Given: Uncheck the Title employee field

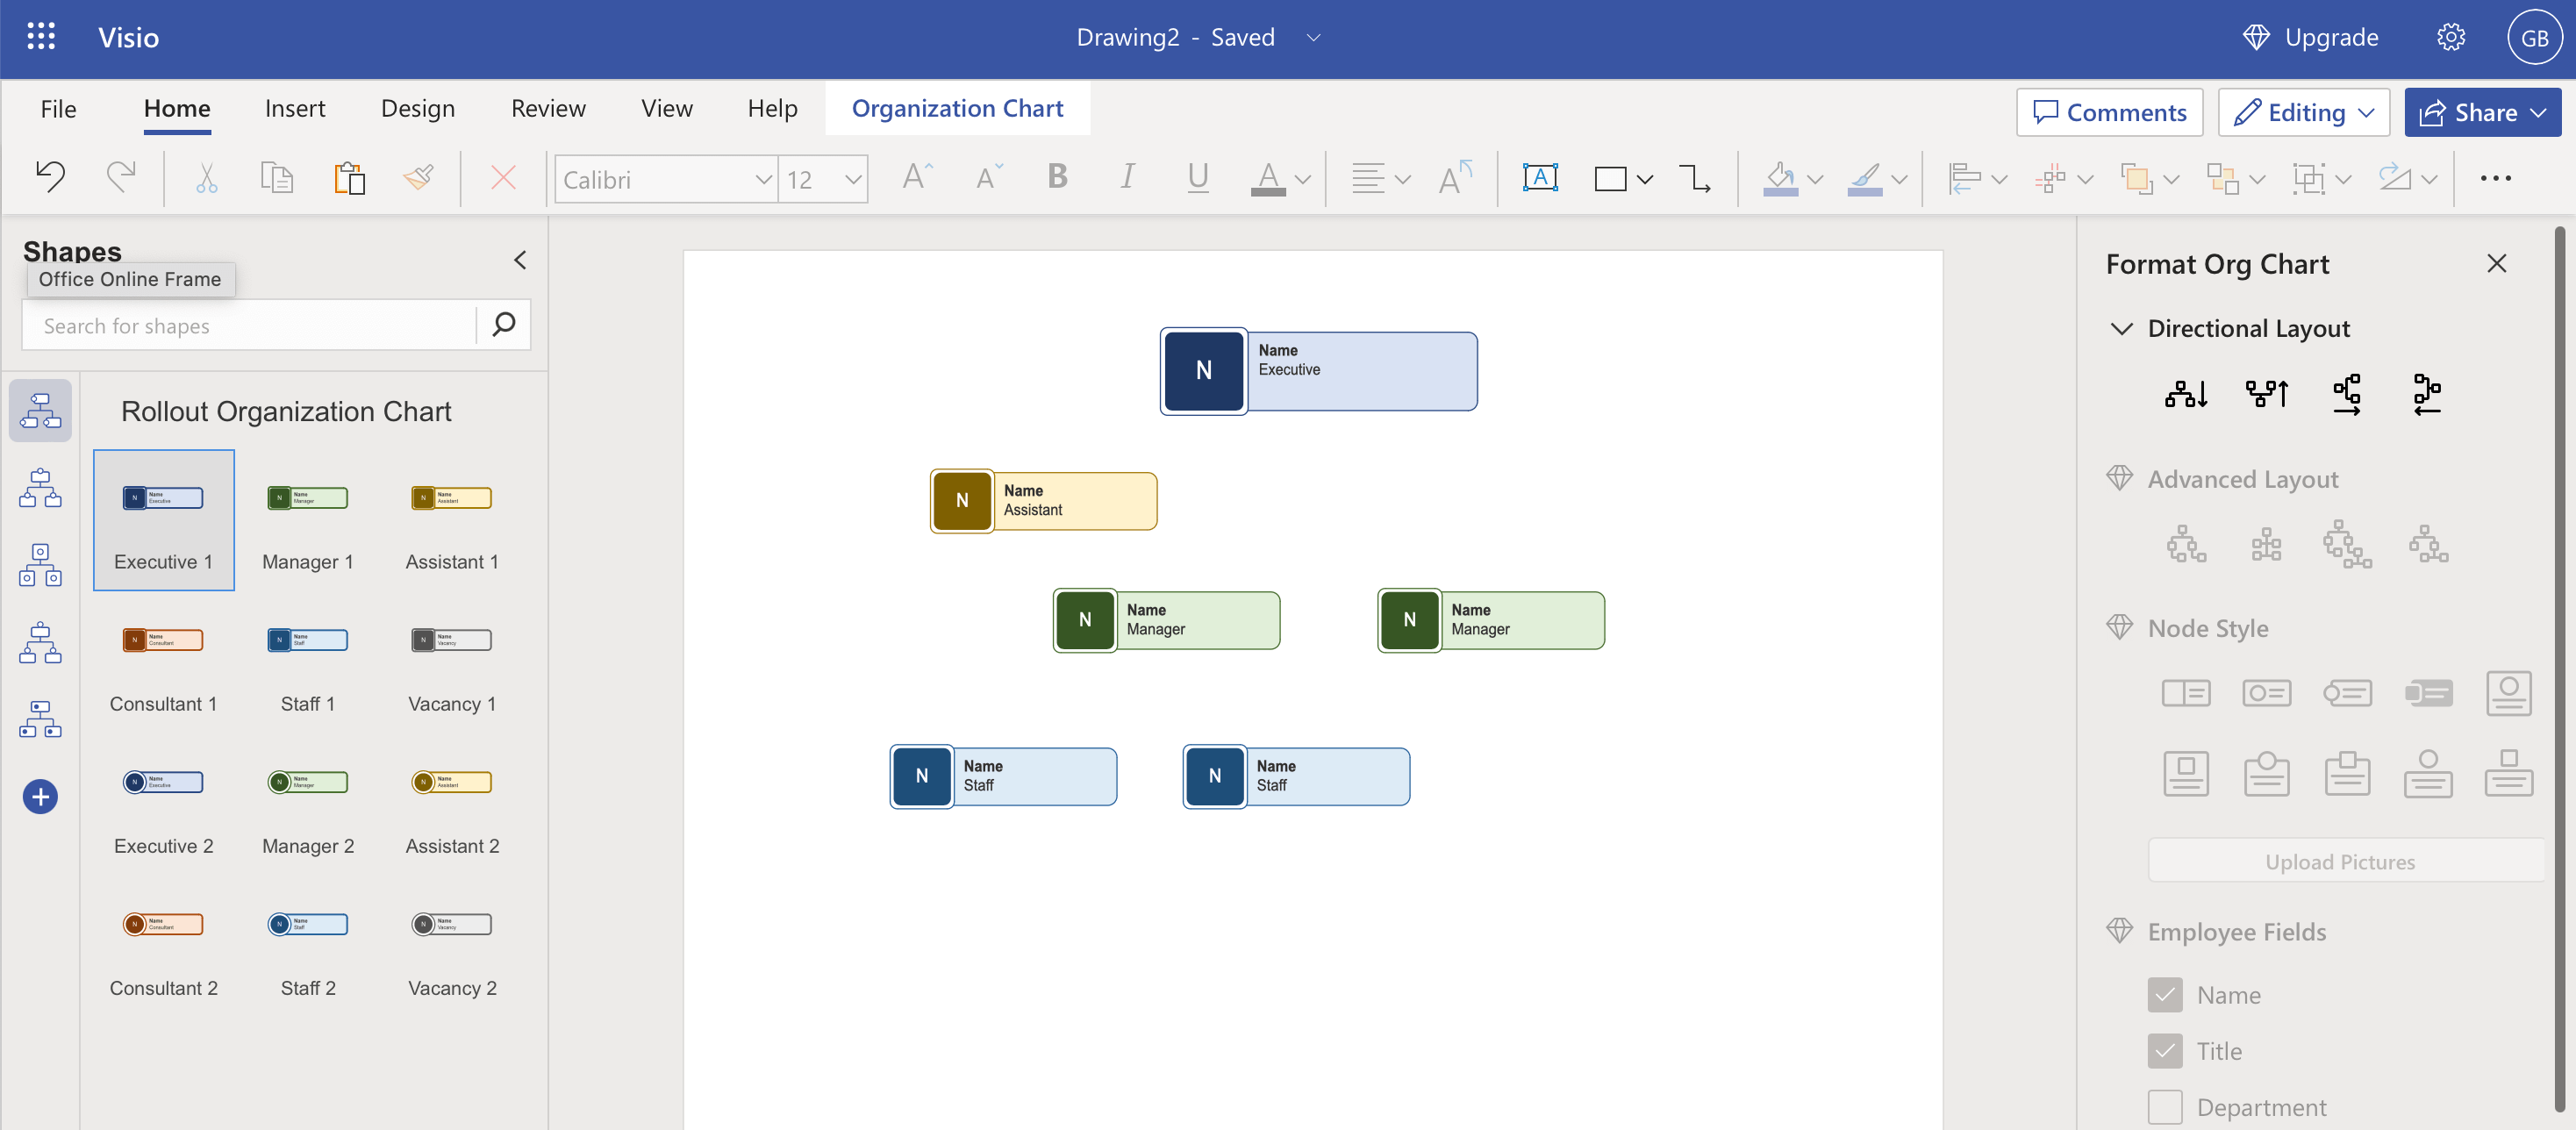Looking at the screenshot, I should pos(2166,1051).
